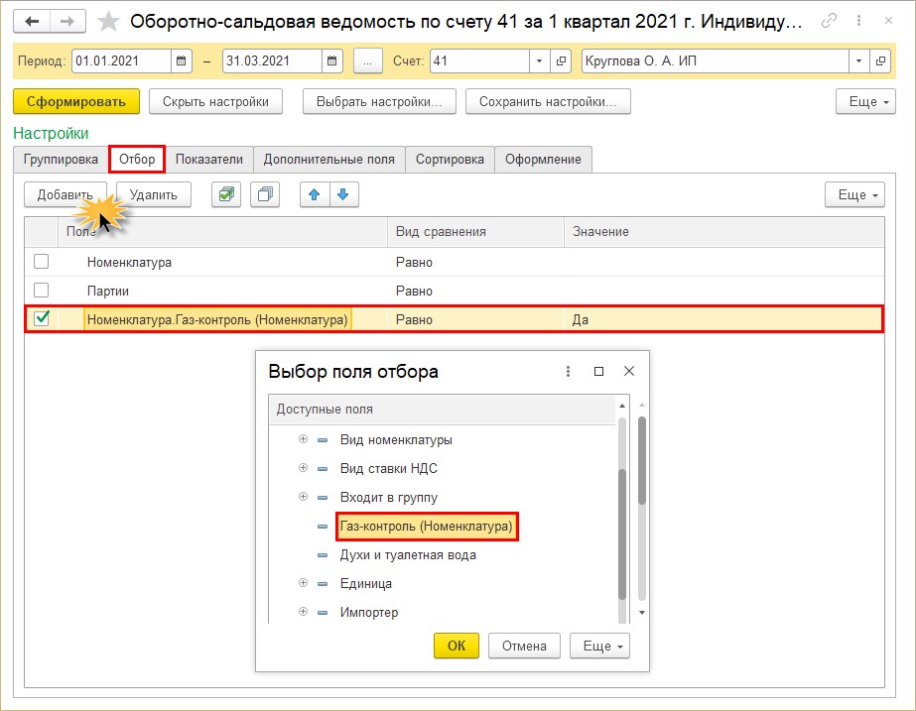The height and width of the screenshot is (711, 916).
Task: Move filter row down with arrow icon
Action: click(x=343, y=195)
